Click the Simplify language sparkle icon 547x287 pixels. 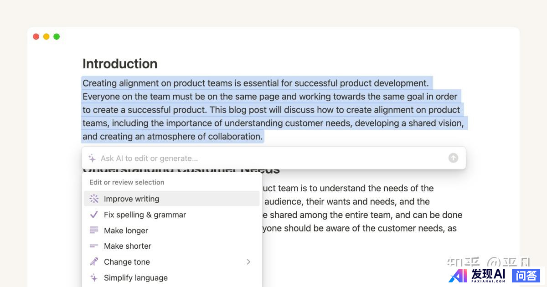[94, 277]
